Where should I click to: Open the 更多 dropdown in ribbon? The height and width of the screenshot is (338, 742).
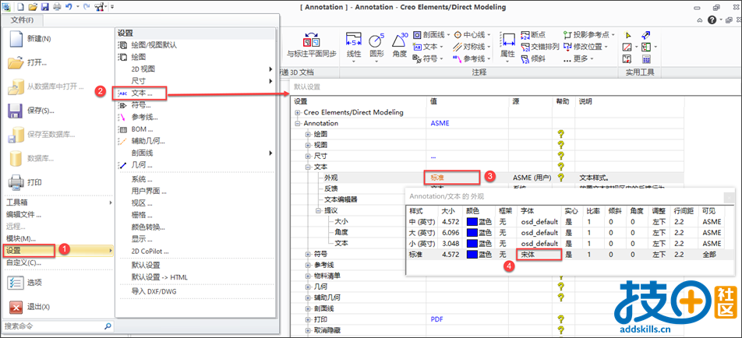[x=579, y=58]
